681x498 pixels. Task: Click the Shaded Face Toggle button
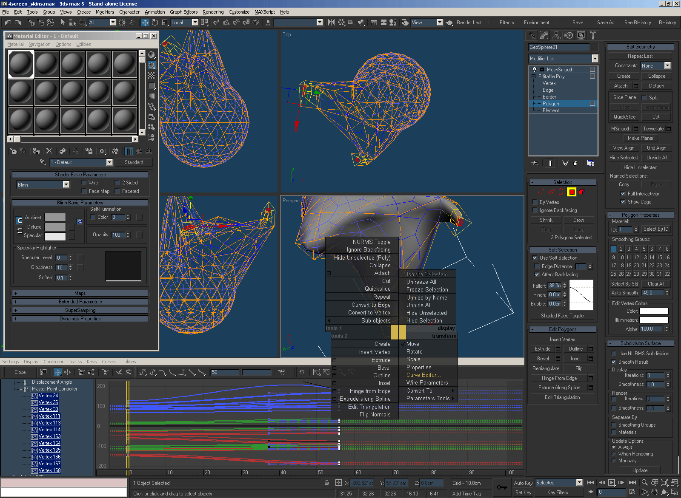coord(562,316)
